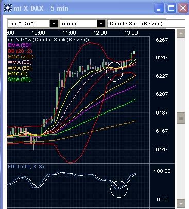Click the vertical scrollbar thumb
This screenshot has width=189, height=209.
[x=181, y=118]
